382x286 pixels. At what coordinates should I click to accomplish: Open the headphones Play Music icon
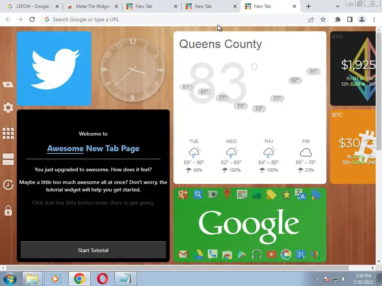click(x=257, y=255)
